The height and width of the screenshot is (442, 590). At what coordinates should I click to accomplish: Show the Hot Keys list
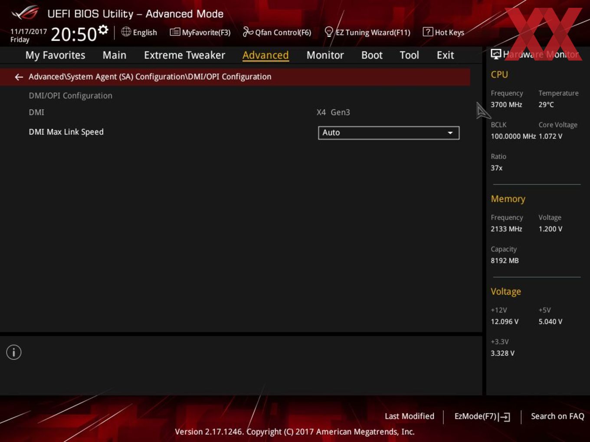pyautogui.click(x=443, y=32)
